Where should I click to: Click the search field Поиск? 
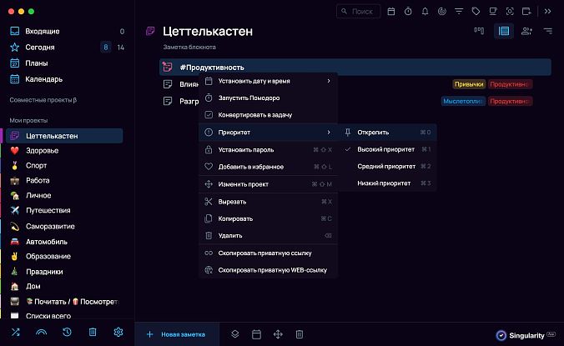pyautogui.click(x=358, y=12)
